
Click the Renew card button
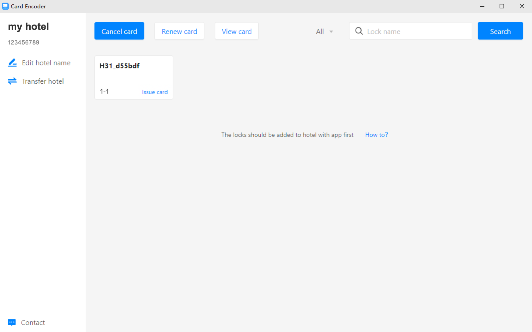(x=179, y=31)
